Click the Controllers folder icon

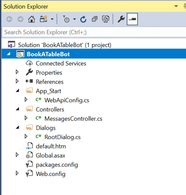point(30,109)
